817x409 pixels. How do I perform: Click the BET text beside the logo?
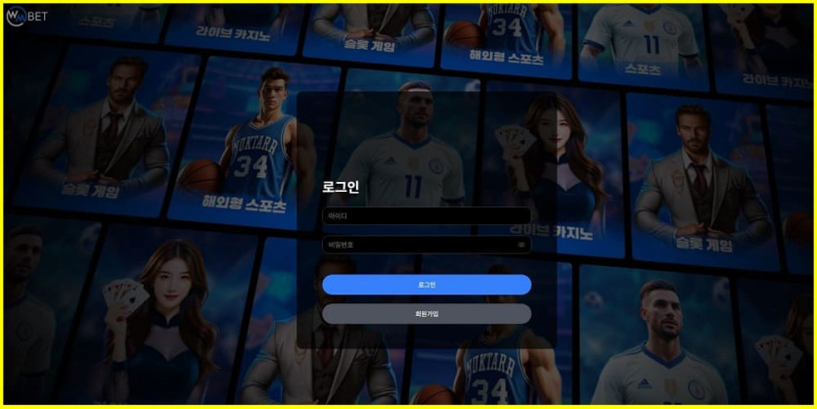[37, 17]
